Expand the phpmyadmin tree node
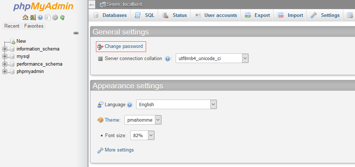Image resolution: width=355 pixels, height=167 pixels. coord(4,72)
